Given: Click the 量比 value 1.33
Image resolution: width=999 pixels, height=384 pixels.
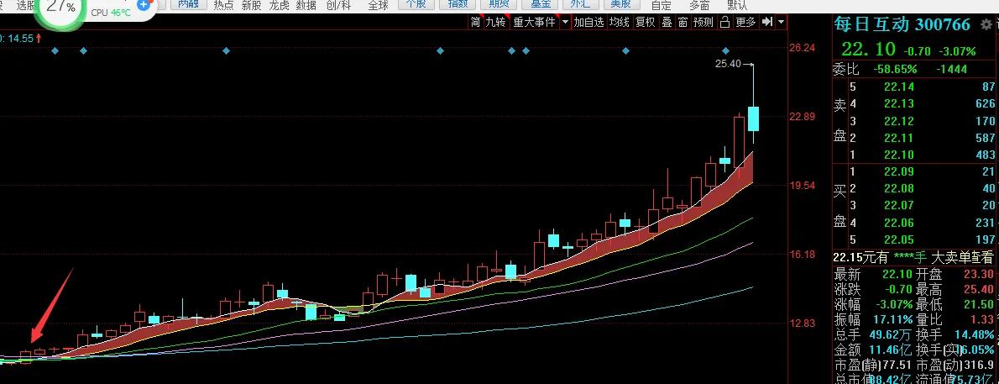Looking at the screenshot, I should coord(983,319).
